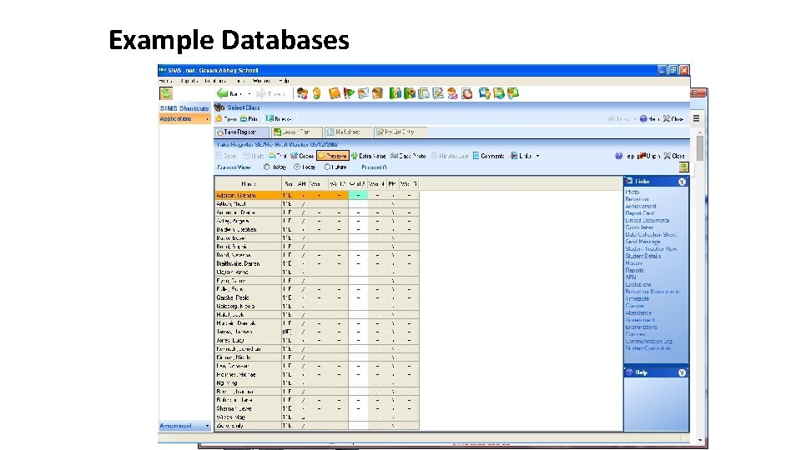The image size is (801, 450).
Task: Click the Minutes Late toolbar item
Action: pos(450,156)
